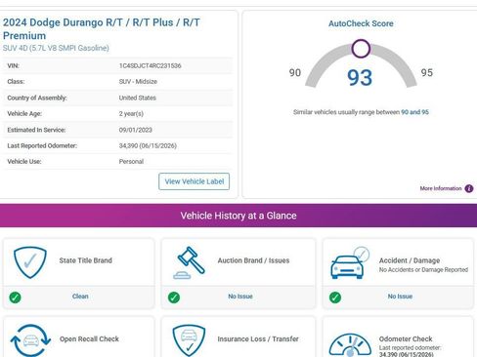Click the 93 AutoCheck Score number
The height and width of the screenshot is (357, 477).
pos(360,78)
